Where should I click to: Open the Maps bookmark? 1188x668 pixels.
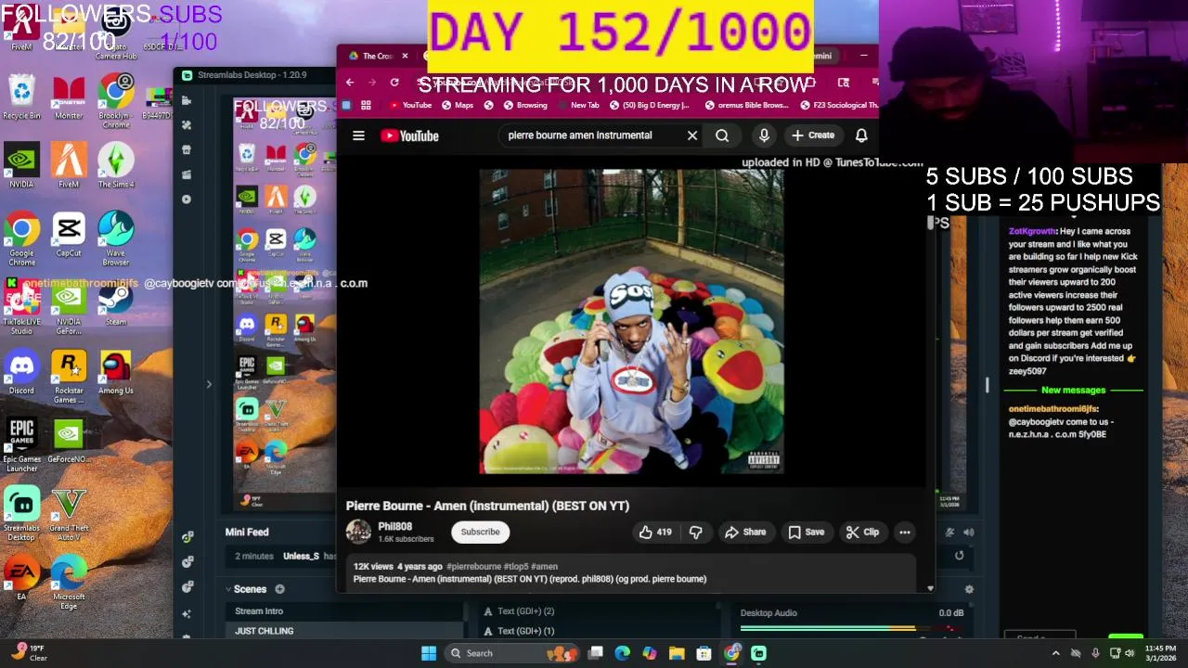point(458,105)
